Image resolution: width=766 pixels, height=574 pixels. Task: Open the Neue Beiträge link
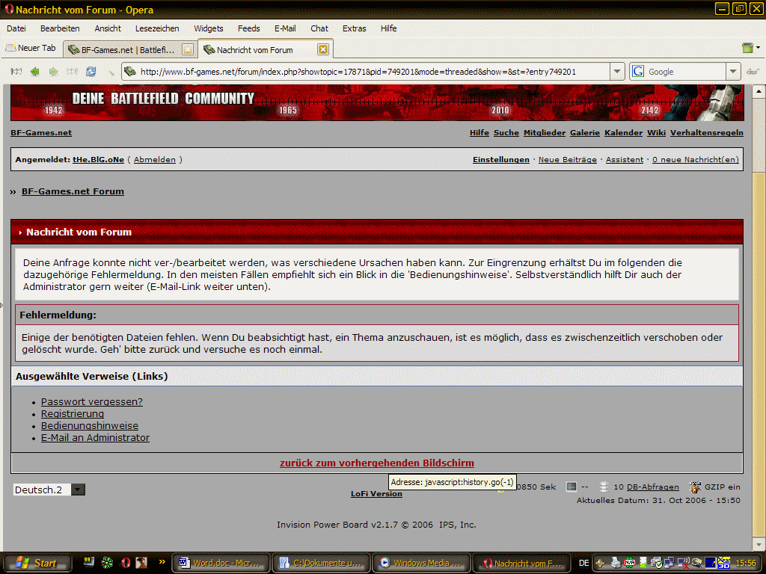[x=567, y=160]
